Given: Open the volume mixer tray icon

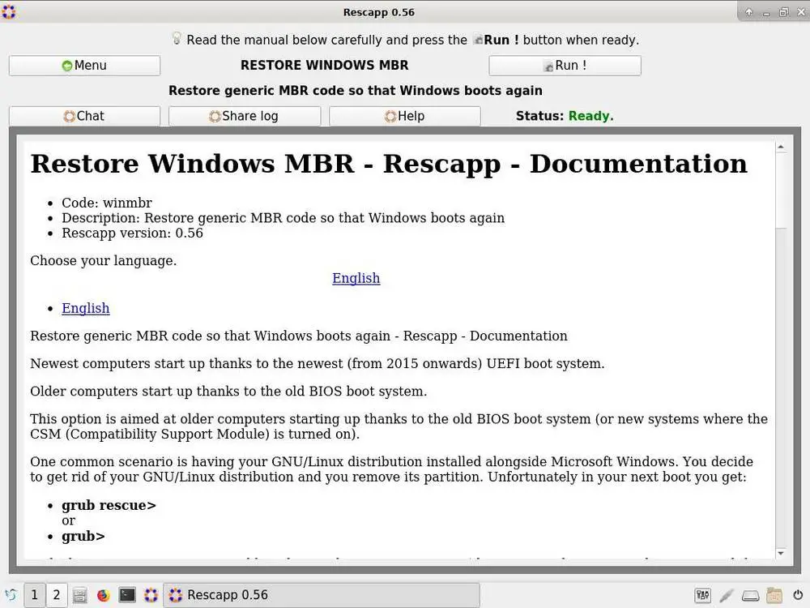Looking at the screenshot, I should click(702, 596).
